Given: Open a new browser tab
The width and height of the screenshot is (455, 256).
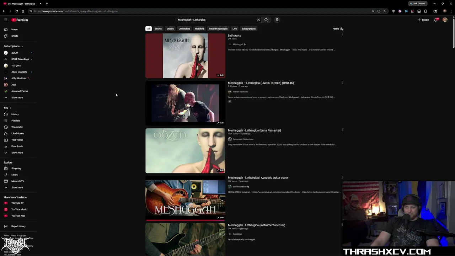Looking at the screenshot, I should coord(47,4).
